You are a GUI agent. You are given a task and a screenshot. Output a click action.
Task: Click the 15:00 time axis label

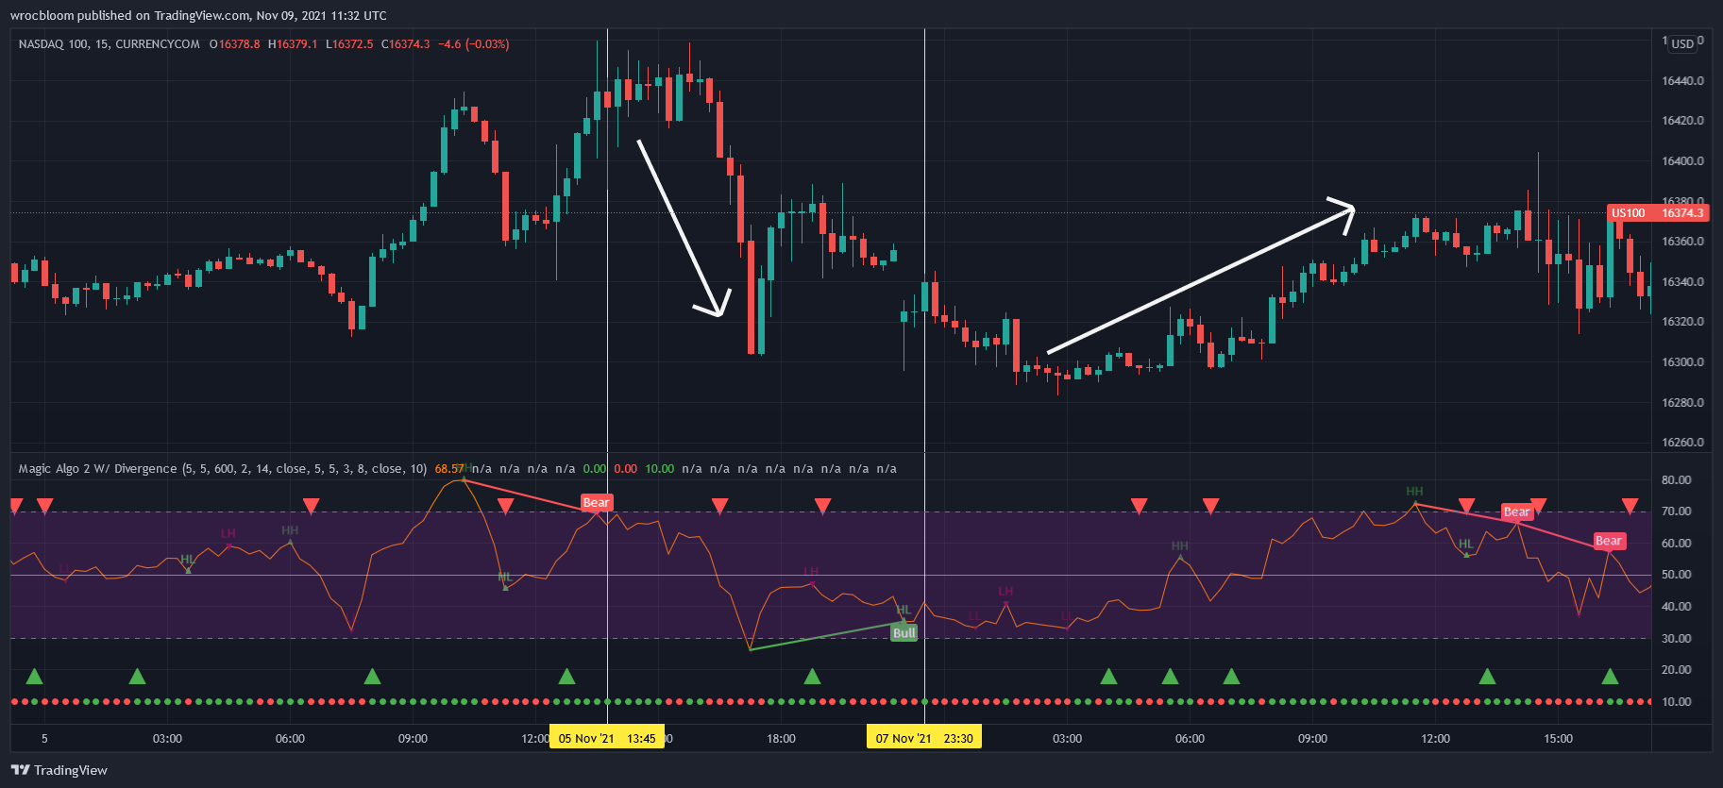[x=1558, y=738]
